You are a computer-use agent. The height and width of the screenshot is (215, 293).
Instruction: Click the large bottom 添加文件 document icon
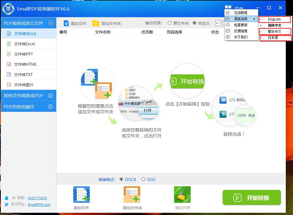click(x=81, y=195)
